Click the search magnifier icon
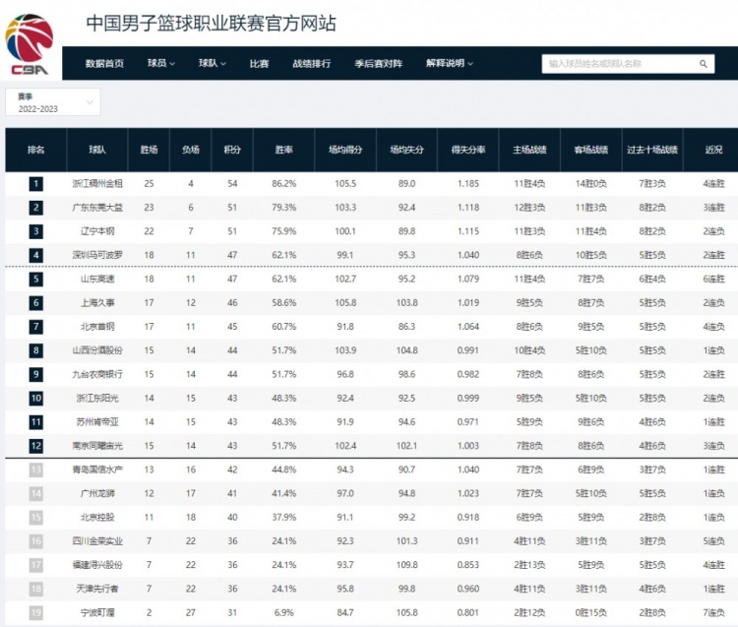The width and height of the screenshot is (738, 627). point(704,64)
